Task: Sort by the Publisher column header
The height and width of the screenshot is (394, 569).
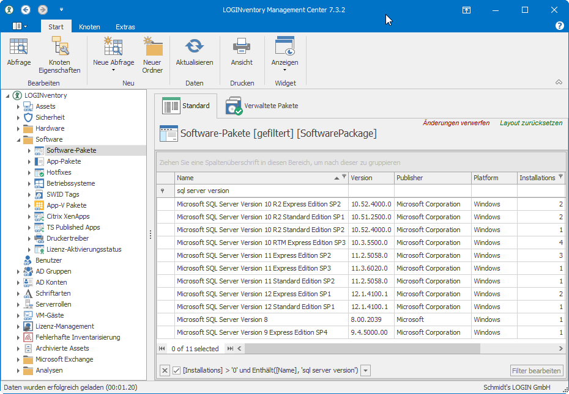Action: click(433, 178)
